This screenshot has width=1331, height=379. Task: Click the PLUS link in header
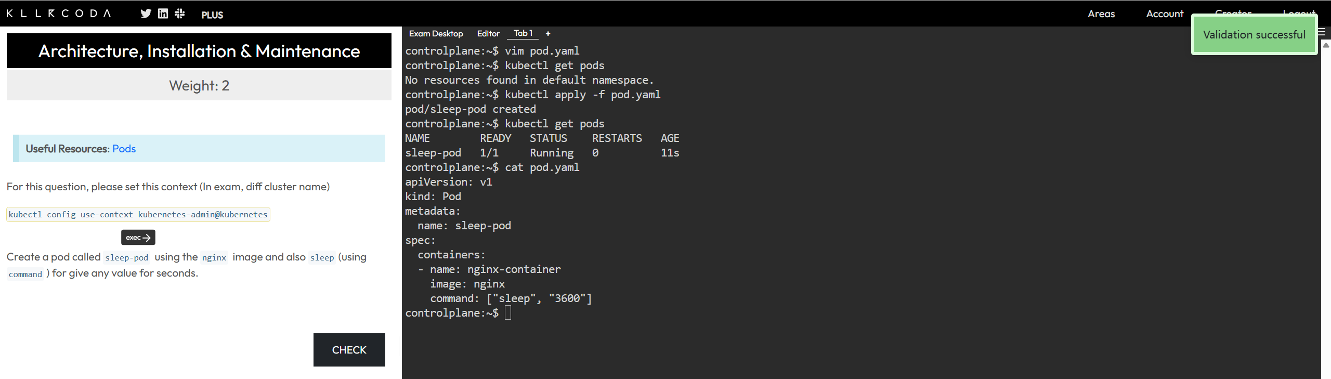pyautogui.click(x=212, y=15)
